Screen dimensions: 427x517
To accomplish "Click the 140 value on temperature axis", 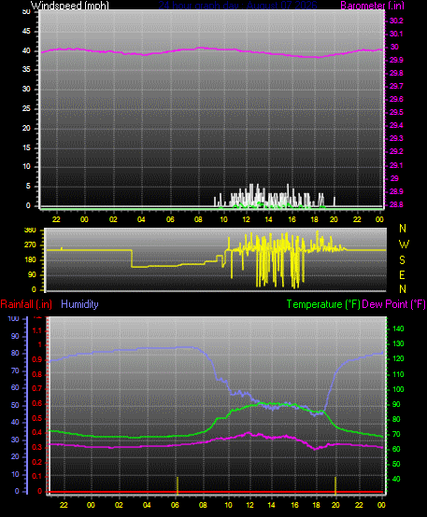I will (x=398, y=328).
